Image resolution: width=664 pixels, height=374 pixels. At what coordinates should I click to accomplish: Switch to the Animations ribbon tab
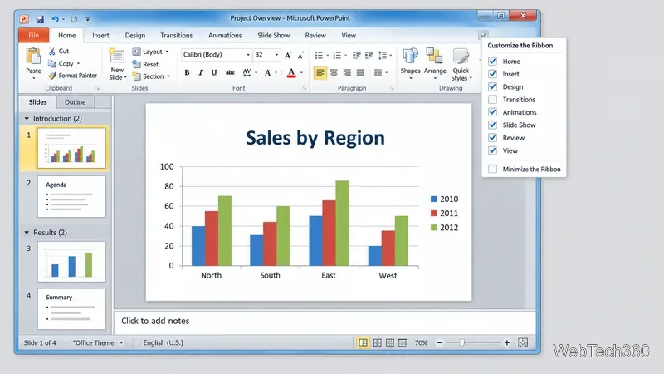pos(225,35)
